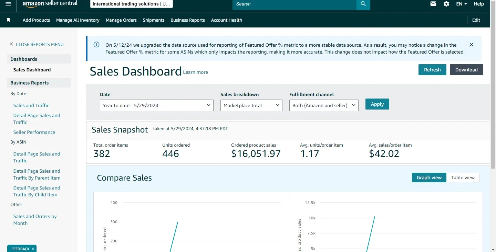Open Detail Page Sales and Traffic By Child Item
The width and height of the screenshot is (496, 252).
tap(37, 191)
